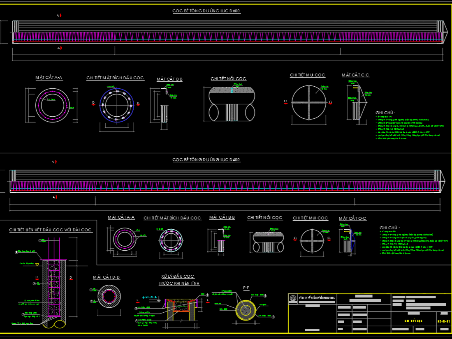Select the XỬ LÝ ĐẦU CỌC title text

(178, 277)
